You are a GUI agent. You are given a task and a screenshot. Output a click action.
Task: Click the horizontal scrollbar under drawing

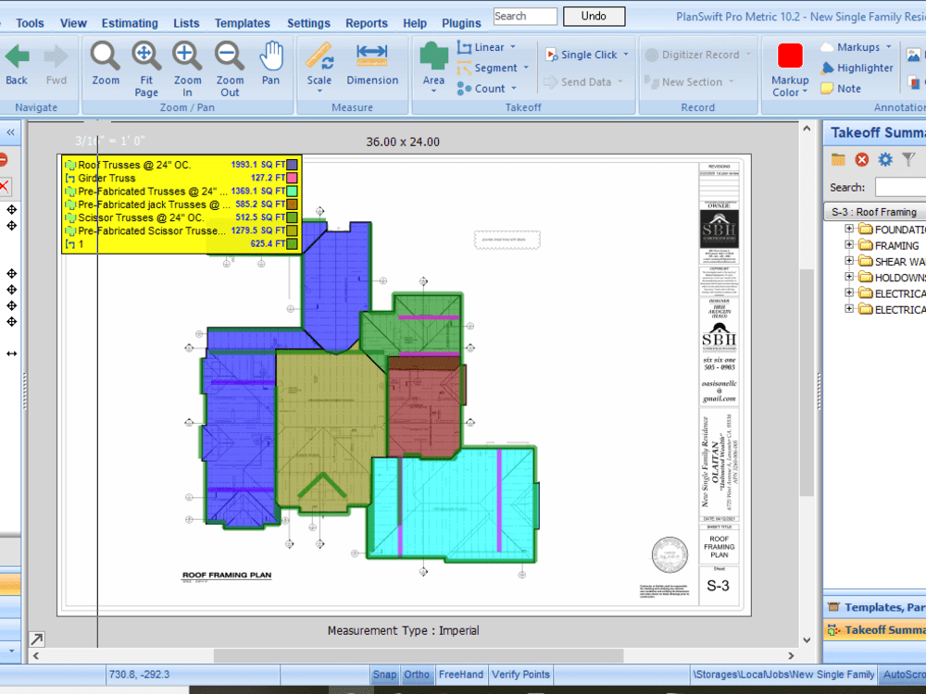419,656
